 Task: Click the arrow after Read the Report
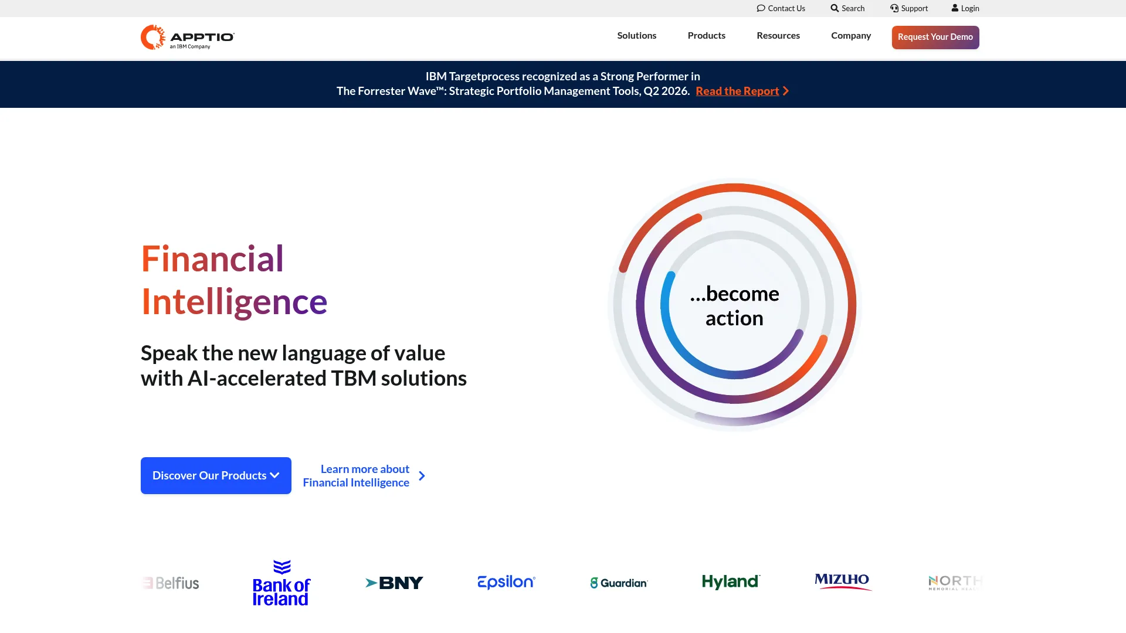(x=786, y=91)
